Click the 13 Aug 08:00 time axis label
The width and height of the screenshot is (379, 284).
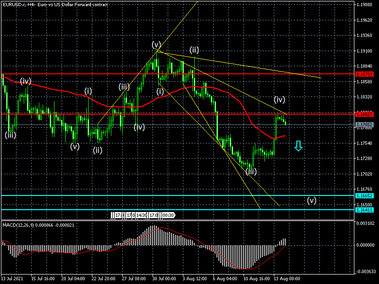tap(285, 280)
